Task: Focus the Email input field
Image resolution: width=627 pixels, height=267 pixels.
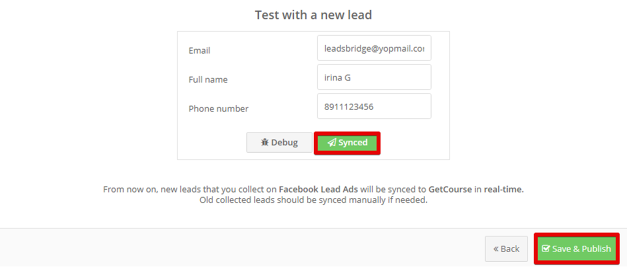Action: pyautogui.click(x=374, y=48)
